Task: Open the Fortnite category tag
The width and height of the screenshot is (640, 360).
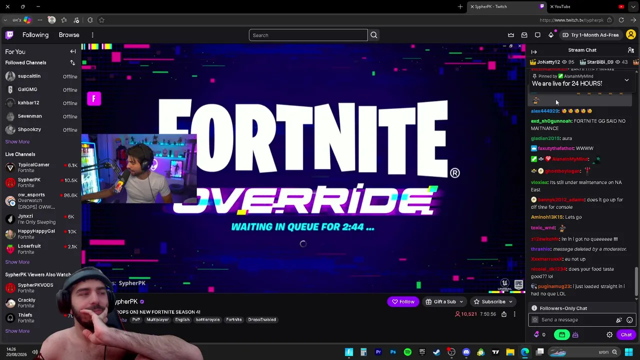Action: point(233,319)
